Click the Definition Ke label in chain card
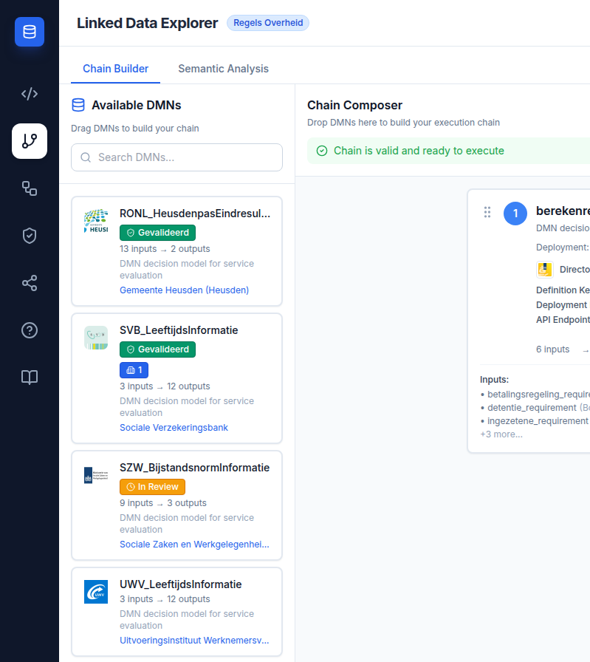590x662 pixels. click(x=563, y=290)
